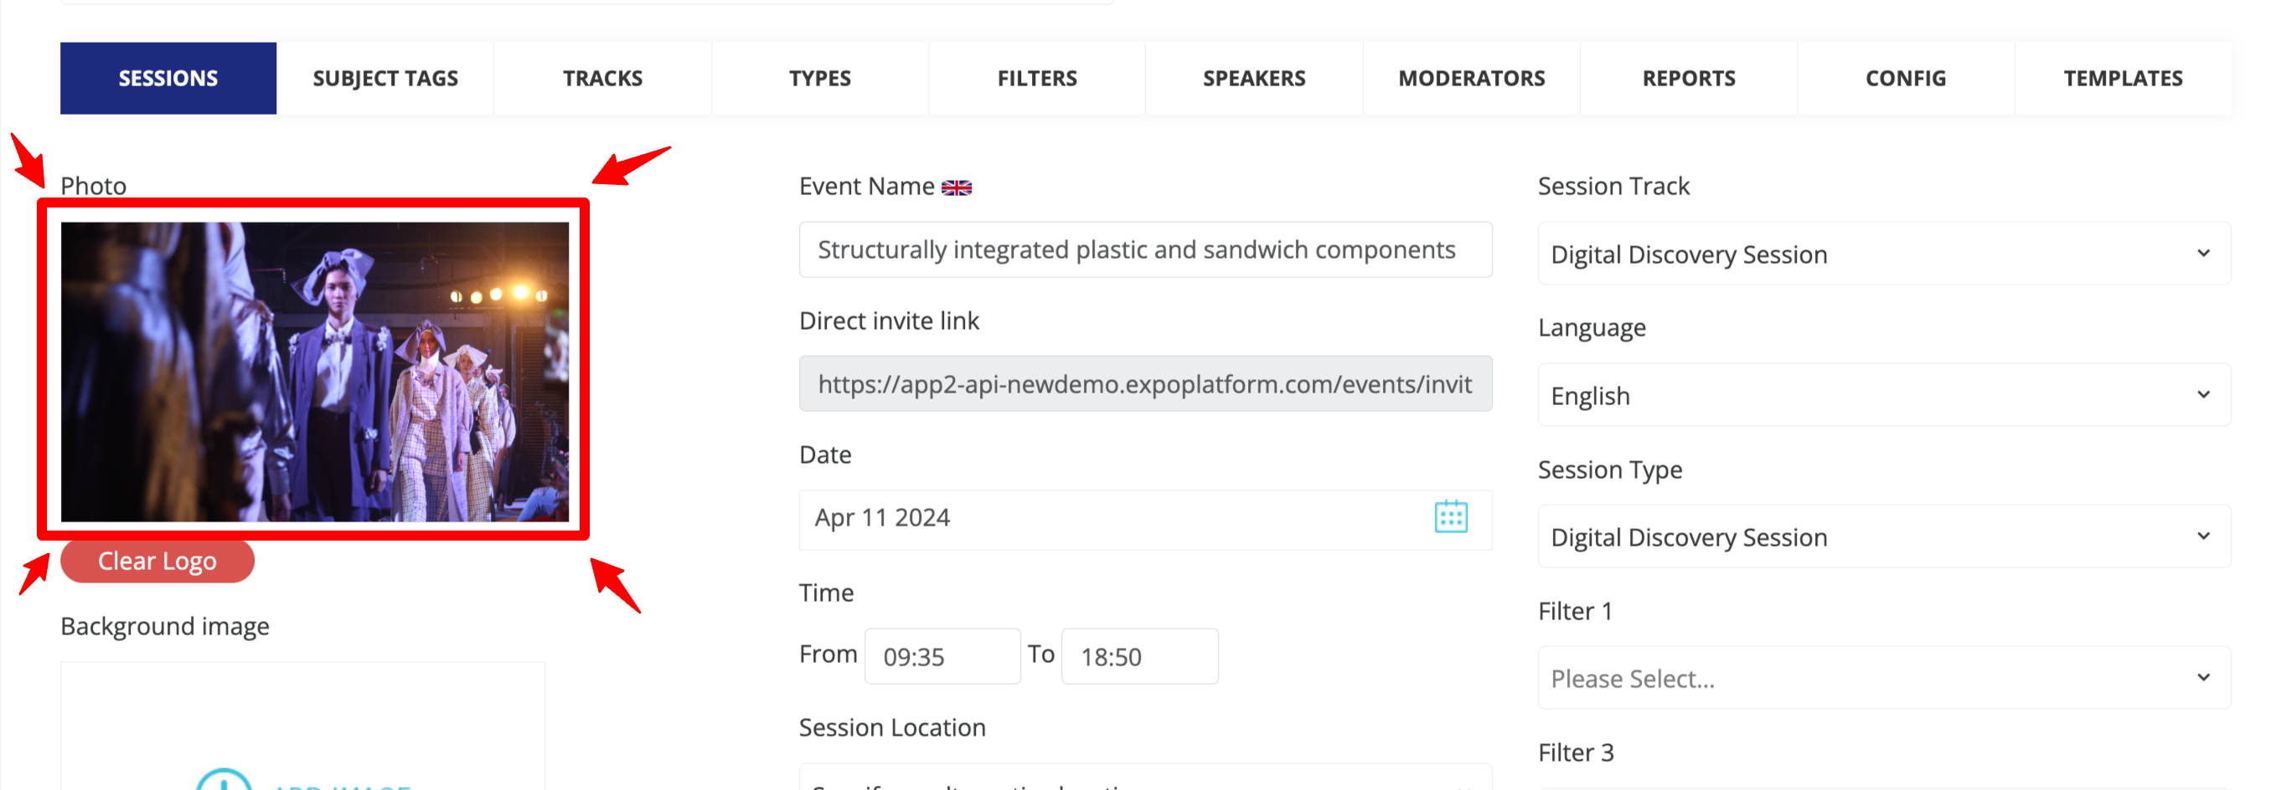Click the add image plus icon
2281x790 pixels.
(x=224, y=780)
